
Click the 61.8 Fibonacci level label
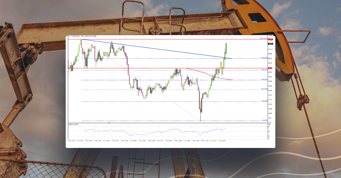pos(263,69)
